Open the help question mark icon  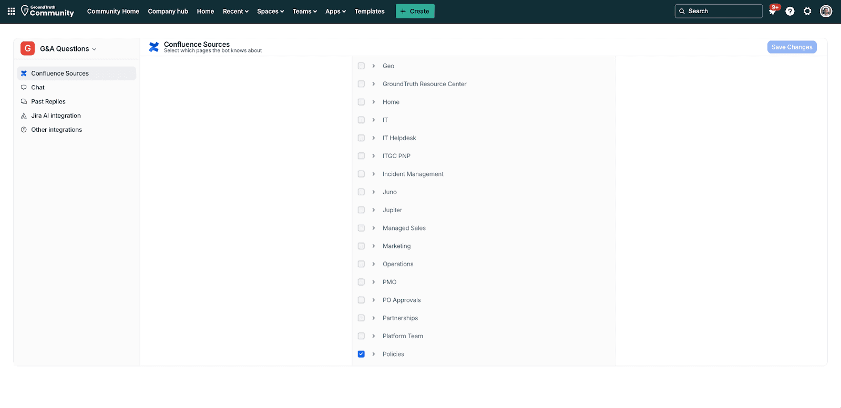coord(789,11)
